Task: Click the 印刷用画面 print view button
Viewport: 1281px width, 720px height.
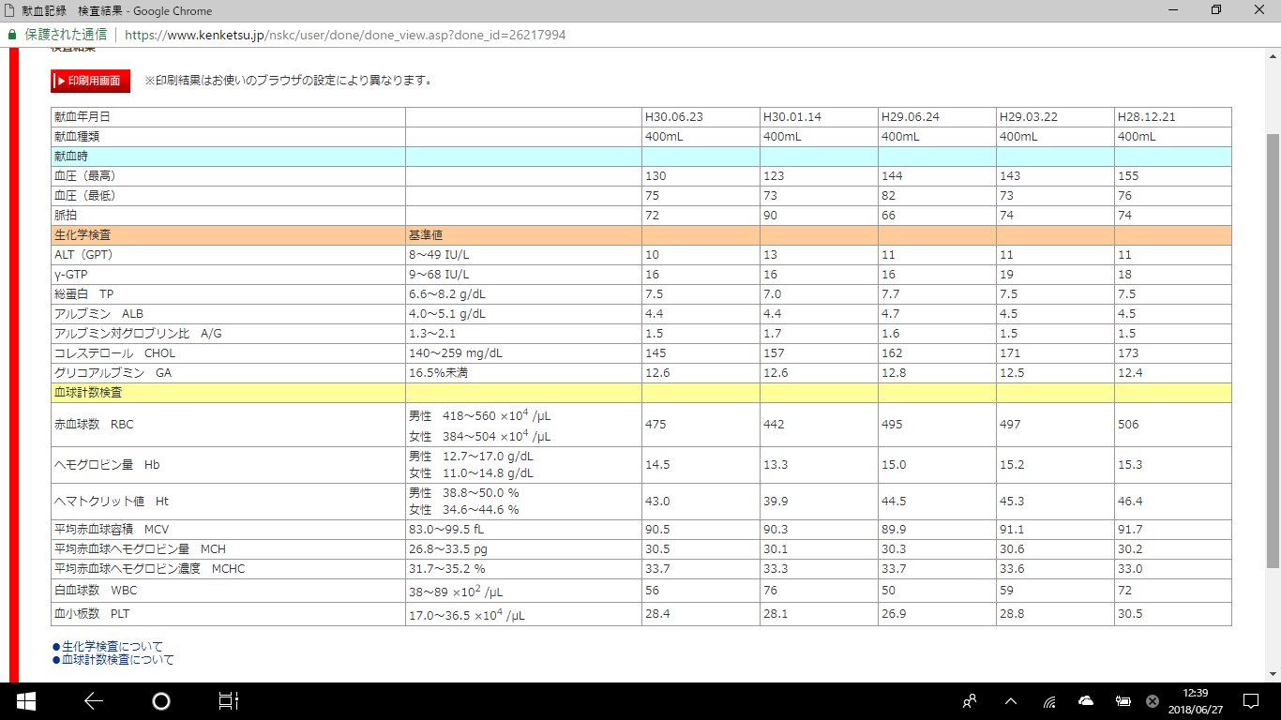Action: [x=91, y=81]
